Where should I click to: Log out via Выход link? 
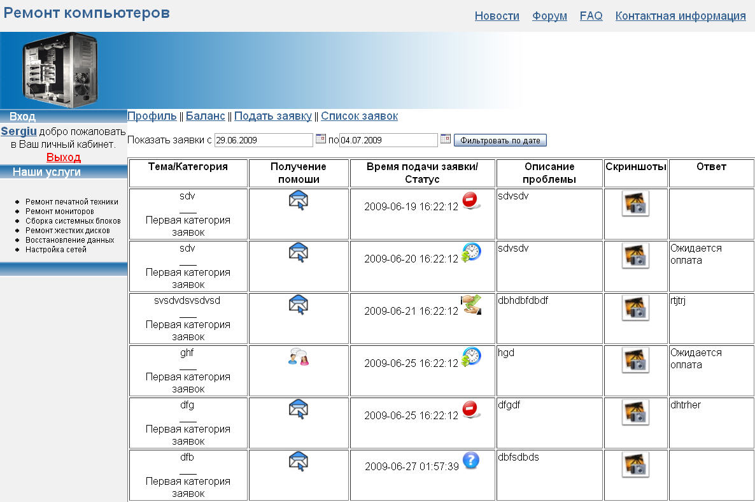[x=64, y=157]
